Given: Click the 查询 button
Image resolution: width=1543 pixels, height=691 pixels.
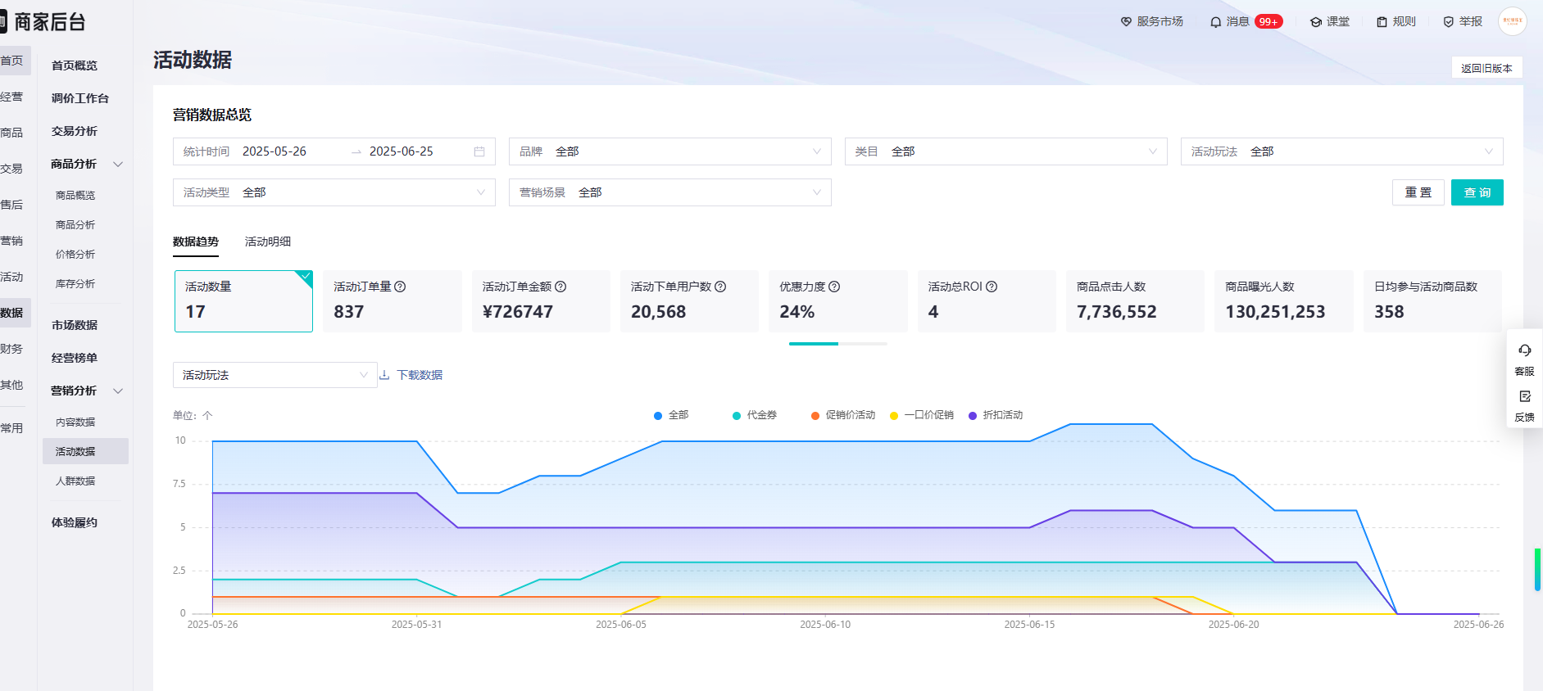Looking at the screenshot, I should tap(1477, 192).
